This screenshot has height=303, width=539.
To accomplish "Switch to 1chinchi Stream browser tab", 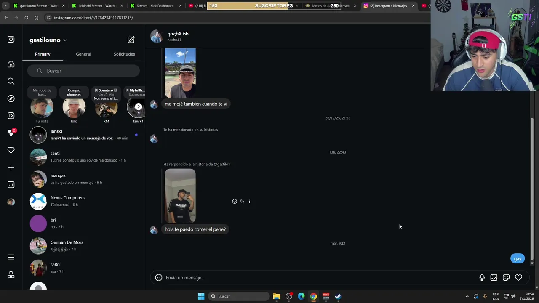I will tap(97, 6).
